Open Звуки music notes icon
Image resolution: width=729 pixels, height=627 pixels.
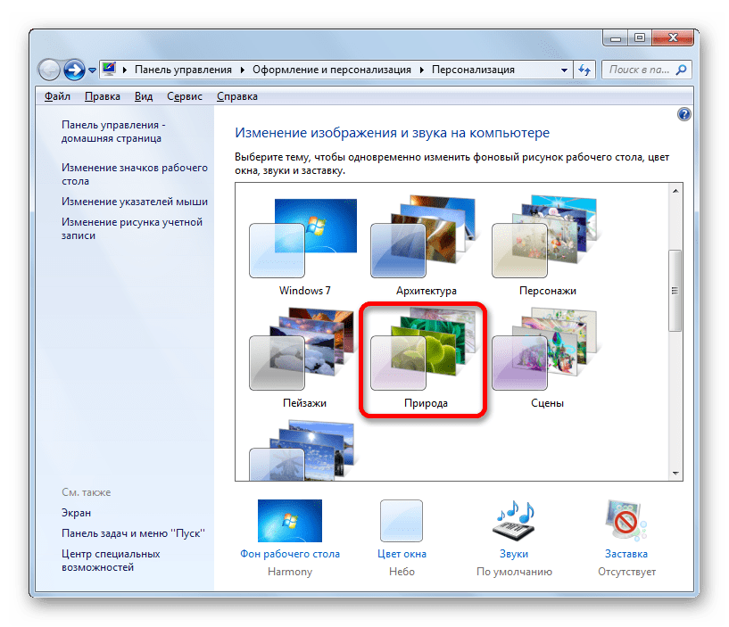pos(514,521)
